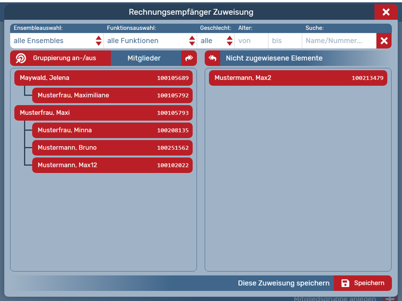Click the Alter von input field
Viewport: 402px width, 301px height.
tap(251, 41)
